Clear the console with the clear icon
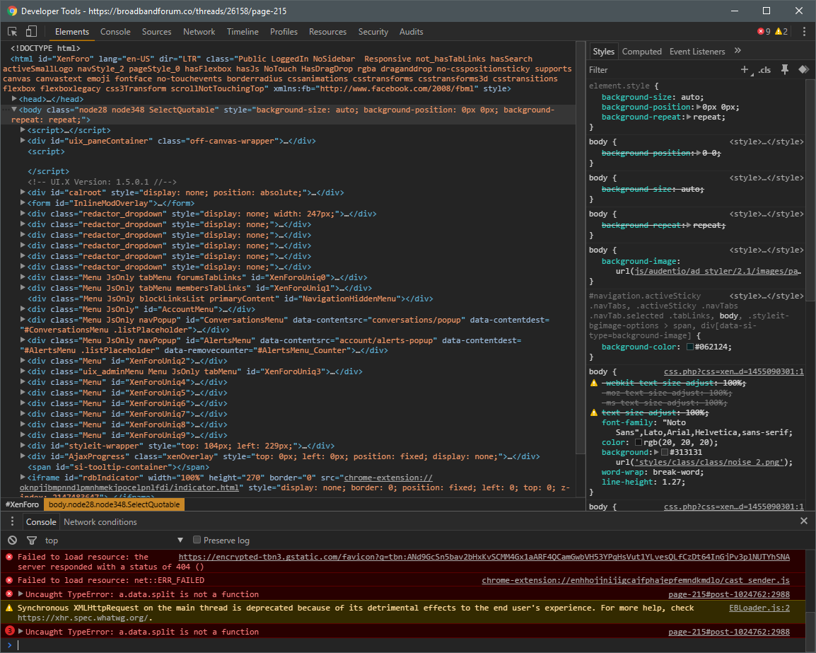This screenshot has width=816, height=653. tap(11, 540)
